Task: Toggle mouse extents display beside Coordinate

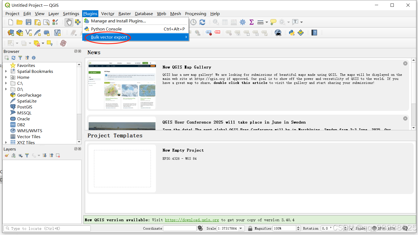Action: [x=200, y=229]
